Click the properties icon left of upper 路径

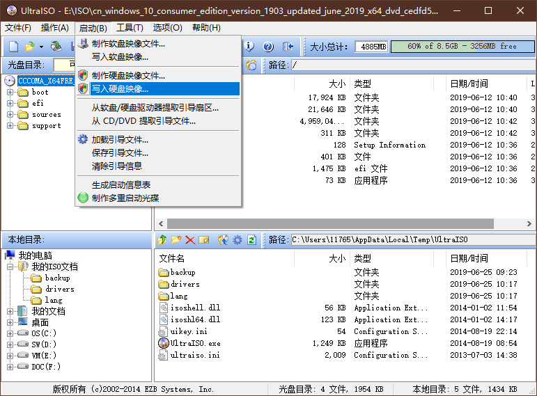tap(251, 65)
